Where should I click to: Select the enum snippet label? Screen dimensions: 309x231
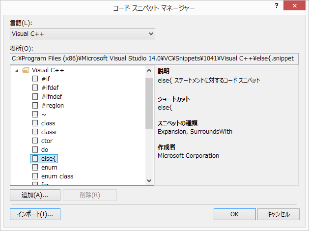click(x=49, y=168)
